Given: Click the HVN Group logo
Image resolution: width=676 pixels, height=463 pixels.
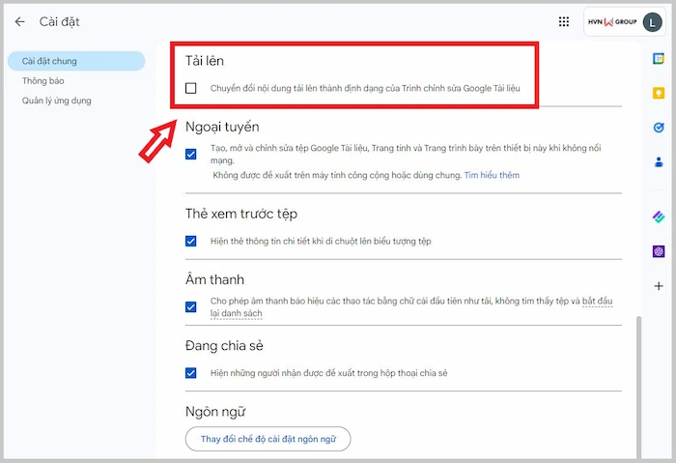Looking at the screenshot, I should (612, 21).
